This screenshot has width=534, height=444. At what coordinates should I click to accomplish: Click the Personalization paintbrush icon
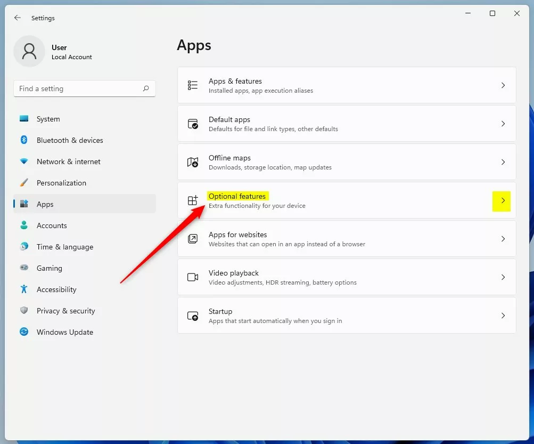pos(24,182)
